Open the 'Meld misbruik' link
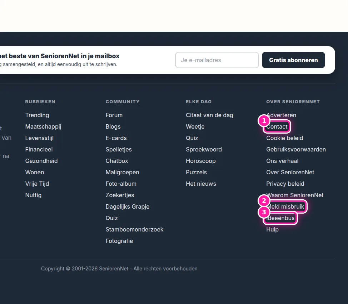 click(285, 206)
